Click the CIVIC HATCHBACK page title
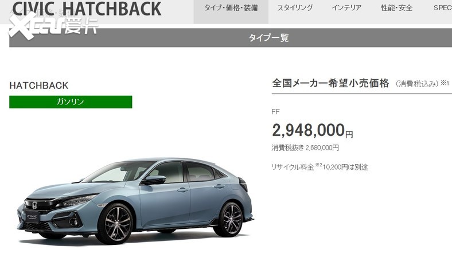Viewport: 452px width, 265px height. [87, 9]
